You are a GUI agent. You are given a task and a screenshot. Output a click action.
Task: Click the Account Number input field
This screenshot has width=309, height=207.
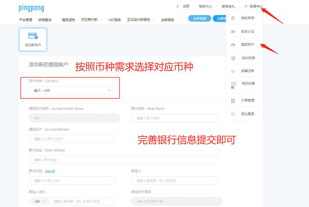(72, 139)
